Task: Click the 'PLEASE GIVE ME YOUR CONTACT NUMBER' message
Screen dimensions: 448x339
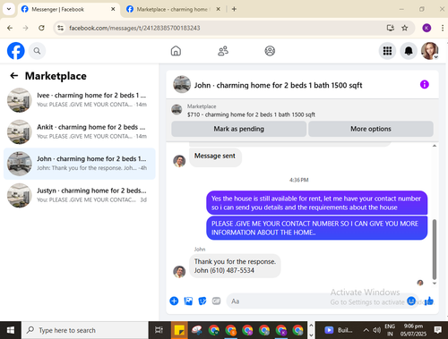Action: pos(316,228)
